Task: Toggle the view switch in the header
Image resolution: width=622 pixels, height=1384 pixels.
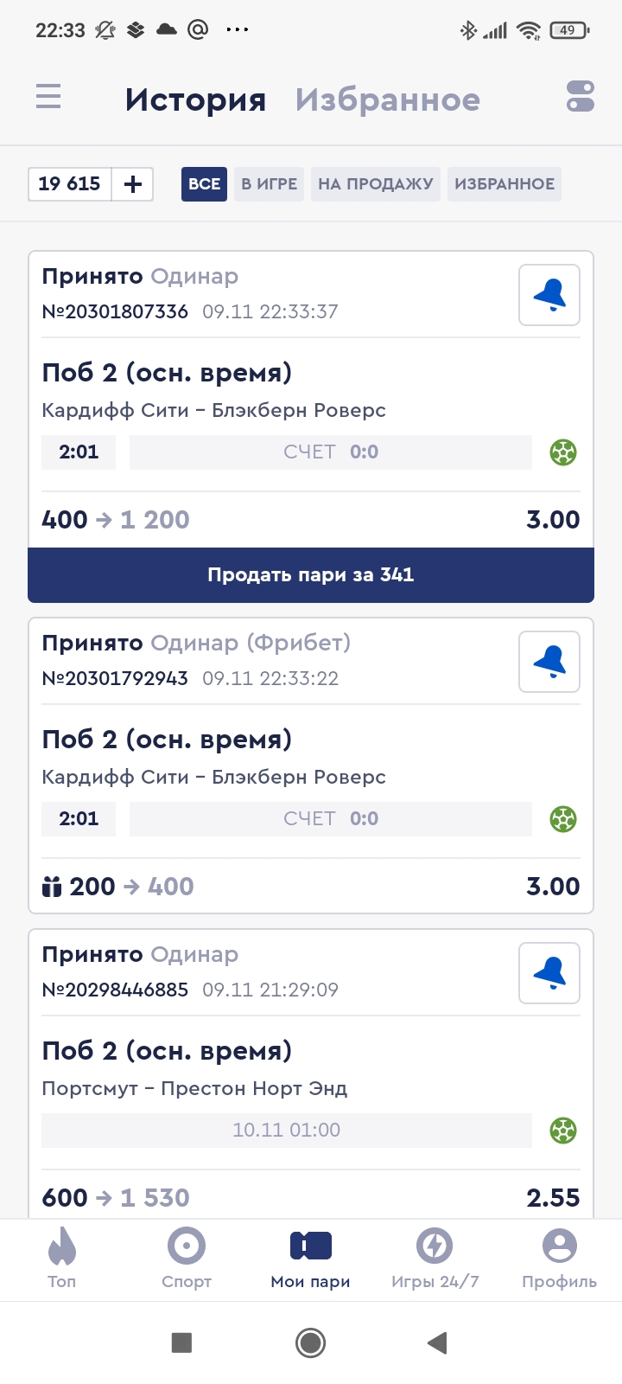Action: click(x=581, y=96)
